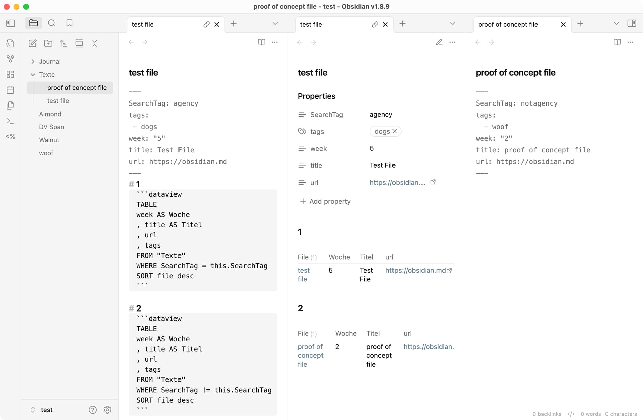Click linked-pane icon on second test file tab

[375, 24]
